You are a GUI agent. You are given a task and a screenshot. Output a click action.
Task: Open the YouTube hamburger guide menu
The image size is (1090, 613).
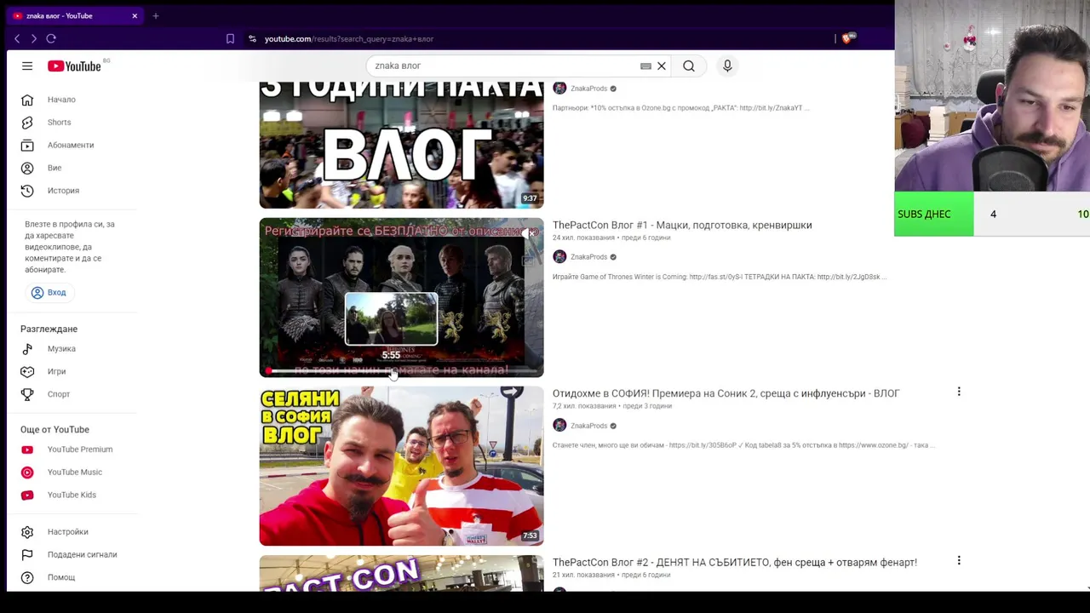(27, 66)
